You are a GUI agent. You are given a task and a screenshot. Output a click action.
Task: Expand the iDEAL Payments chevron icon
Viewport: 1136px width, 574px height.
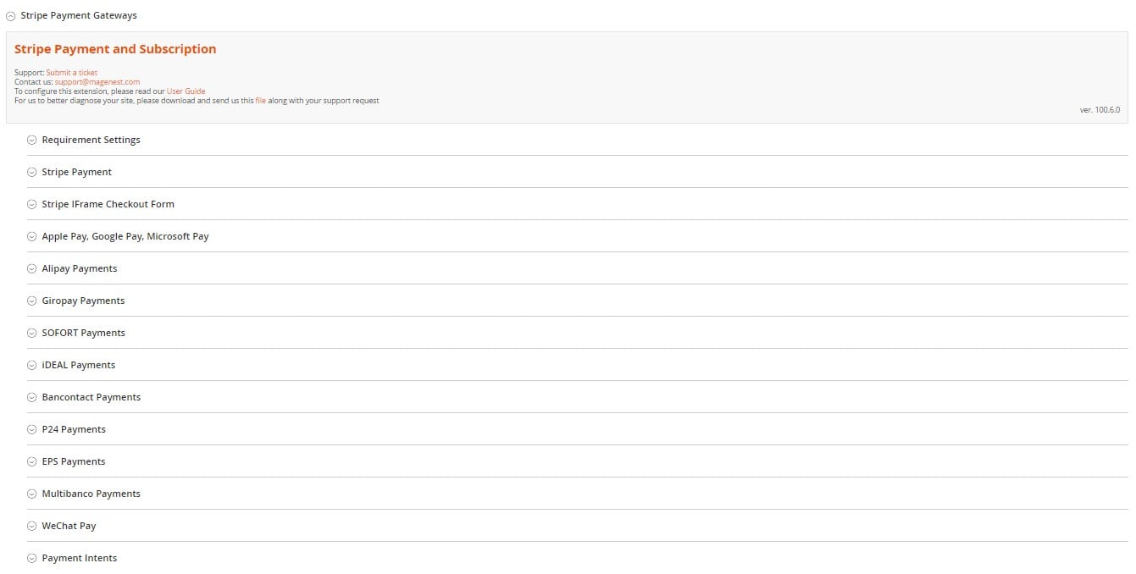(x=32, y=366)
